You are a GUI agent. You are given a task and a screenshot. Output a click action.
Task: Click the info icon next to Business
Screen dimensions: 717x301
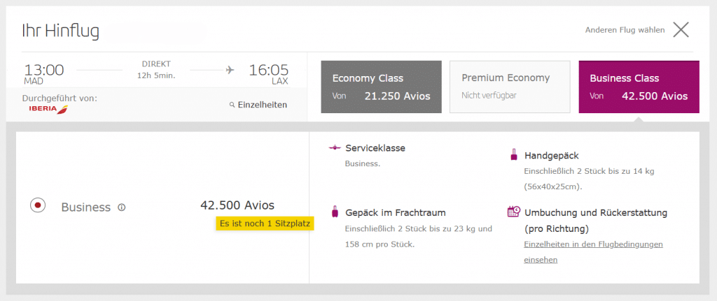(x=122, y=207)
